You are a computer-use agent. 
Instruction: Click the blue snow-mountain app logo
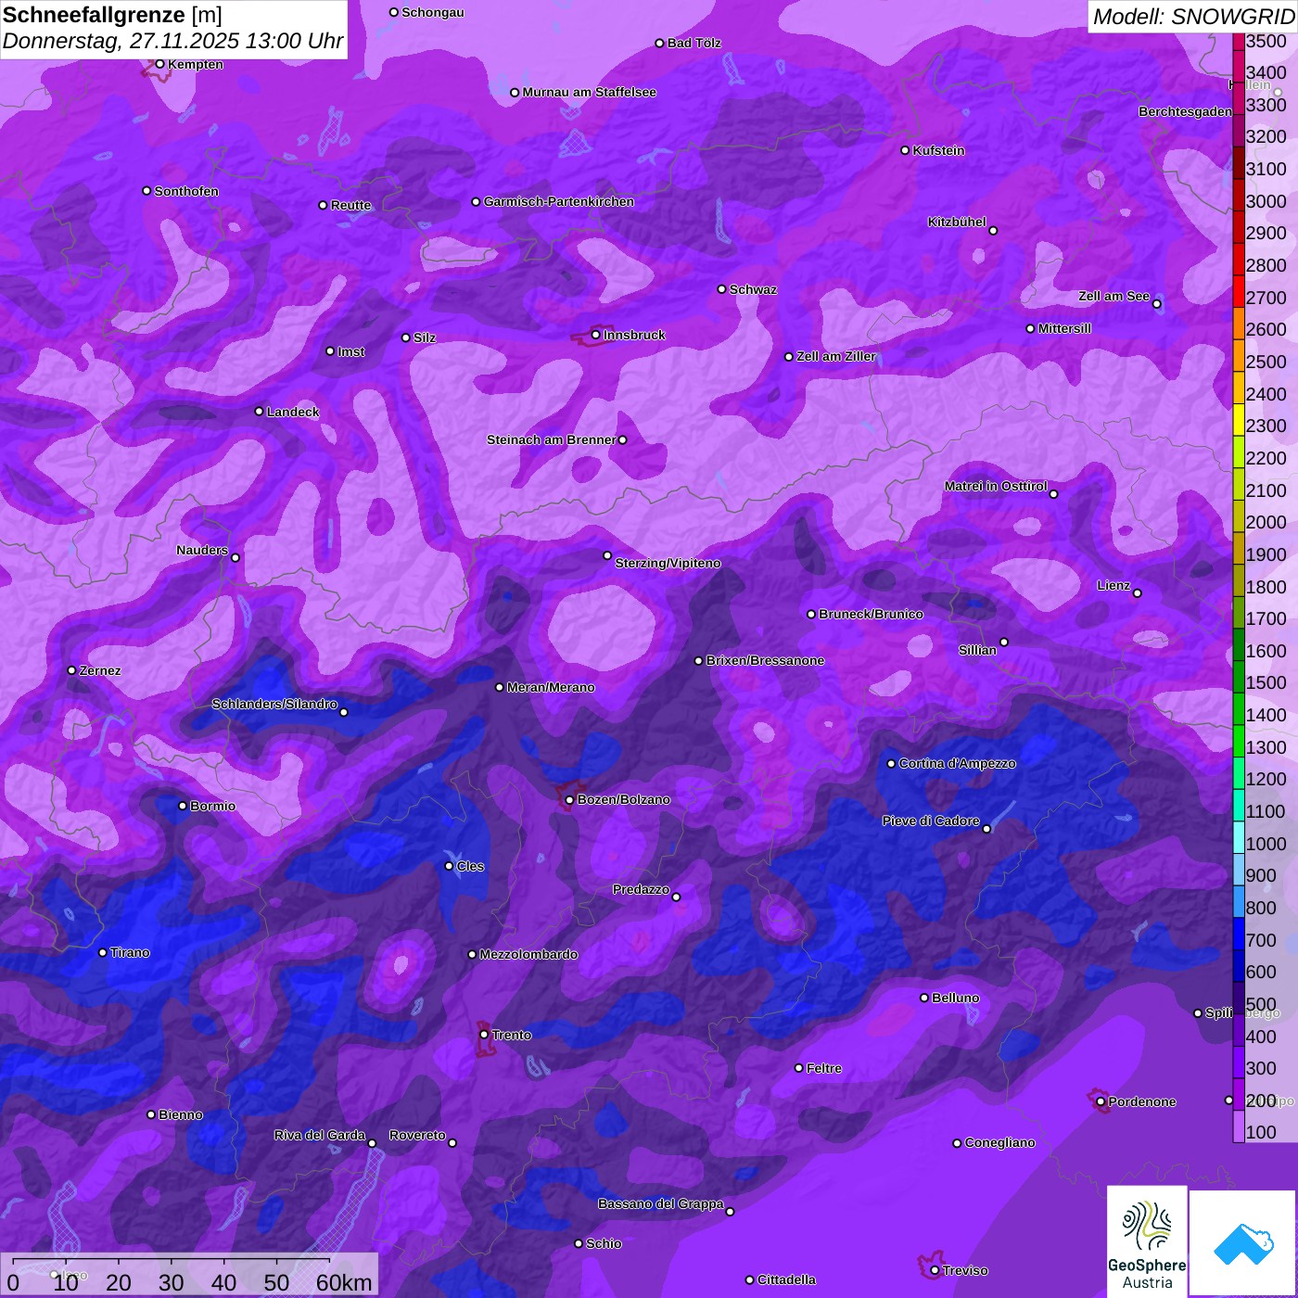pos(1243,1243)
